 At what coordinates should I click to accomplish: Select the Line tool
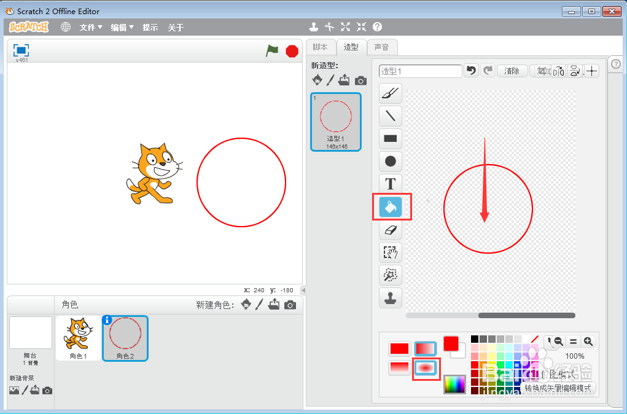[391, 116]
